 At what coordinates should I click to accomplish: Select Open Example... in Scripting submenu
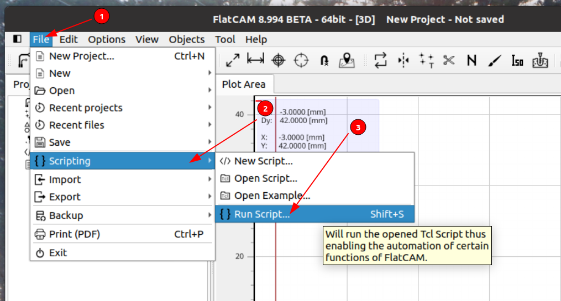[314, 196]
